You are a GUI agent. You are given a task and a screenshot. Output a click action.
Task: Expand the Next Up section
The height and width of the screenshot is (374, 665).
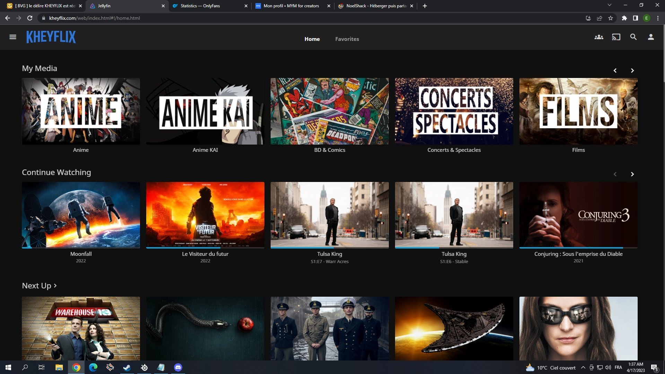40,286
